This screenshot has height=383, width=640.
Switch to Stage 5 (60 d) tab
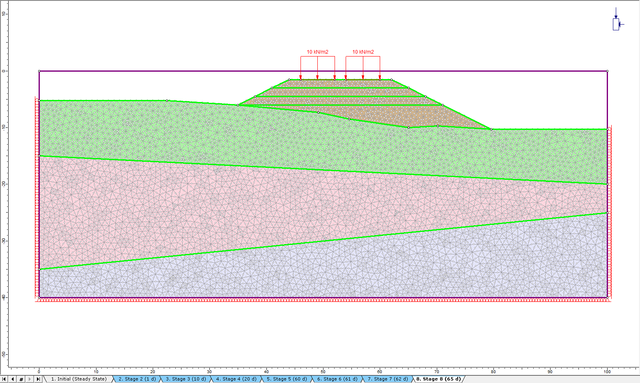tap(287, 379)
